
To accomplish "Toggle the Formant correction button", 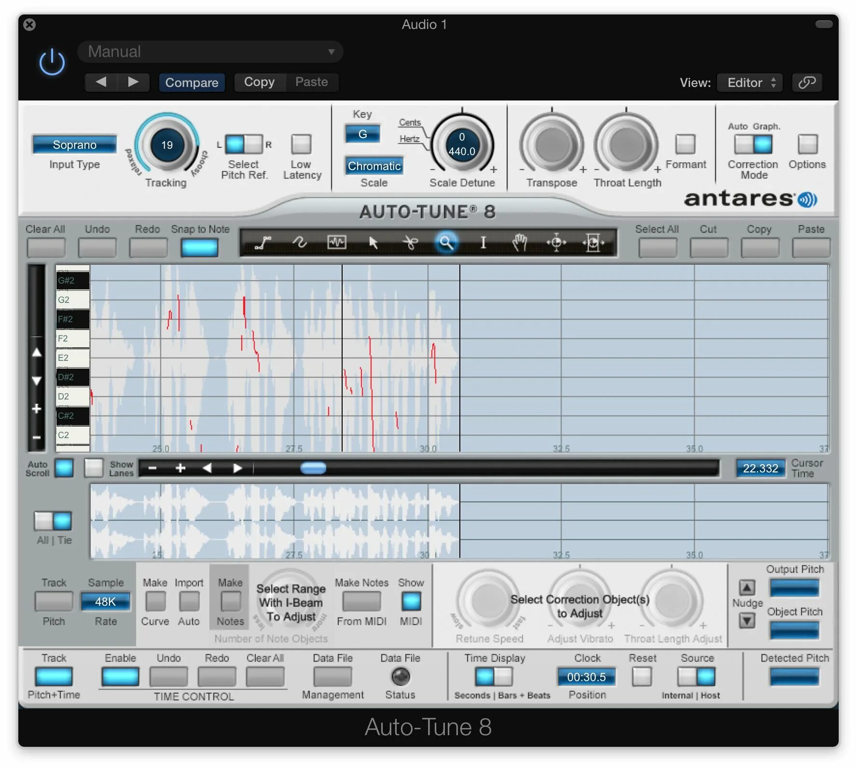I will (685, 144).
